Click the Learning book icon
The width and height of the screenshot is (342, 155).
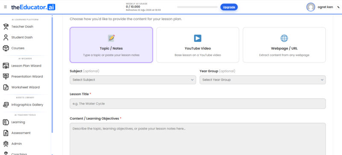6,122
